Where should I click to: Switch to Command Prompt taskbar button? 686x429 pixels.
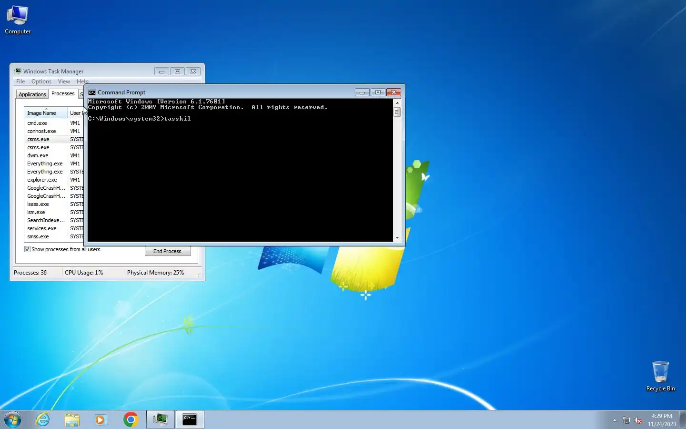point(190,419)
